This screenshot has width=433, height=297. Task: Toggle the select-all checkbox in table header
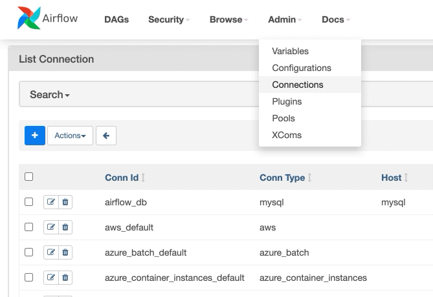click(28, 177)
